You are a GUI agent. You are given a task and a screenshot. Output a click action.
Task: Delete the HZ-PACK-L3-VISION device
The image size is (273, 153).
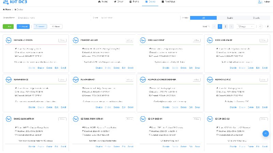(49, 68)
